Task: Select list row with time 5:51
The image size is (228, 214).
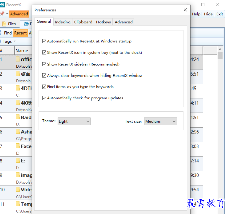Action: 197,77
